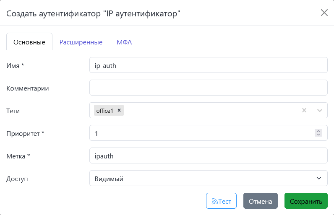Image resolution: width=334 pixels, height=215 pixels.
Task: Expand the Теги dropdown chevron
Action: 320,110
